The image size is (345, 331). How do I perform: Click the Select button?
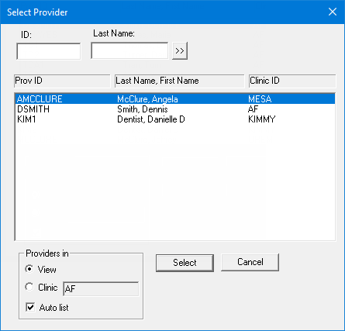[x=185, y=263]
